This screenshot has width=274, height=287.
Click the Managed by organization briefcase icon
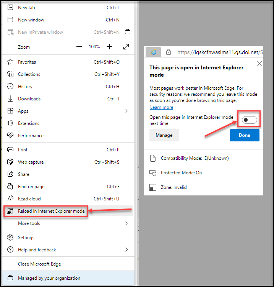pos(10,278)
